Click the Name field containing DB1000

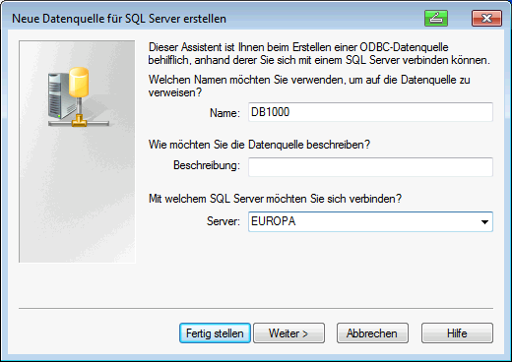tap(370, 112)
